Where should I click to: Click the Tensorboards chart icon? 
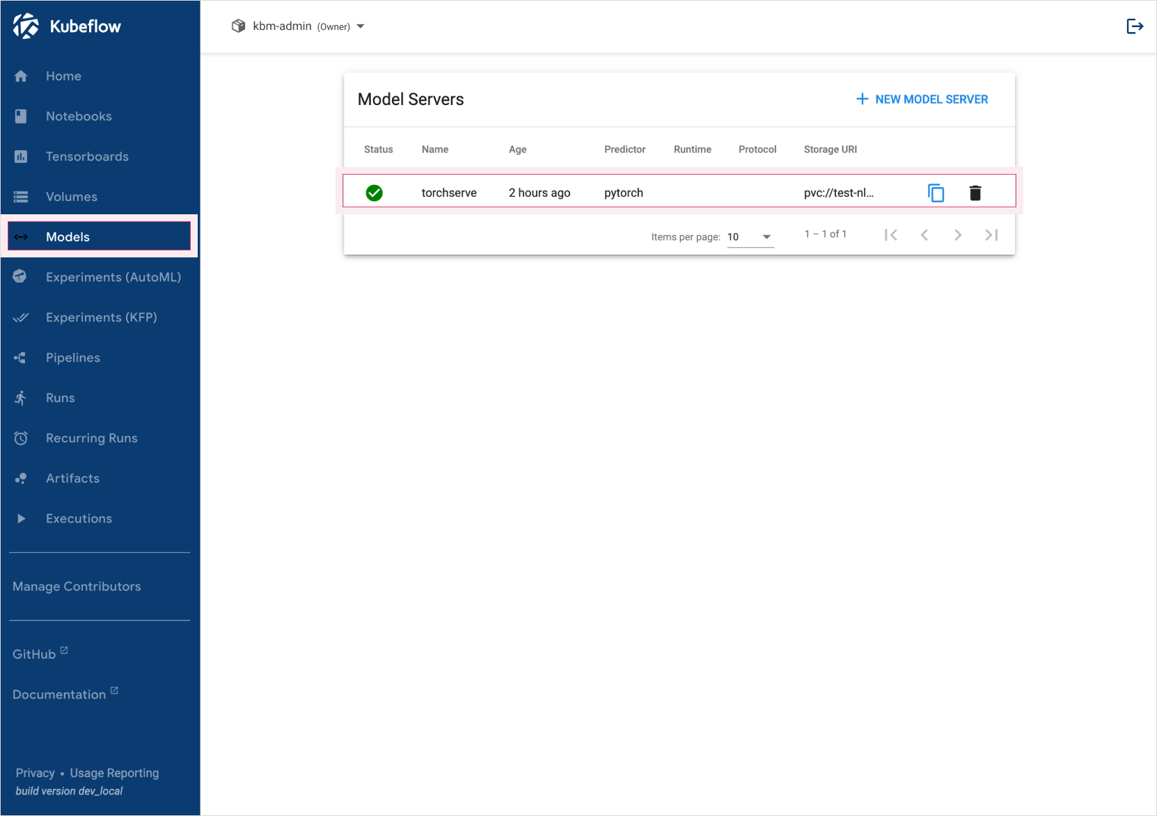coord(21,157)
